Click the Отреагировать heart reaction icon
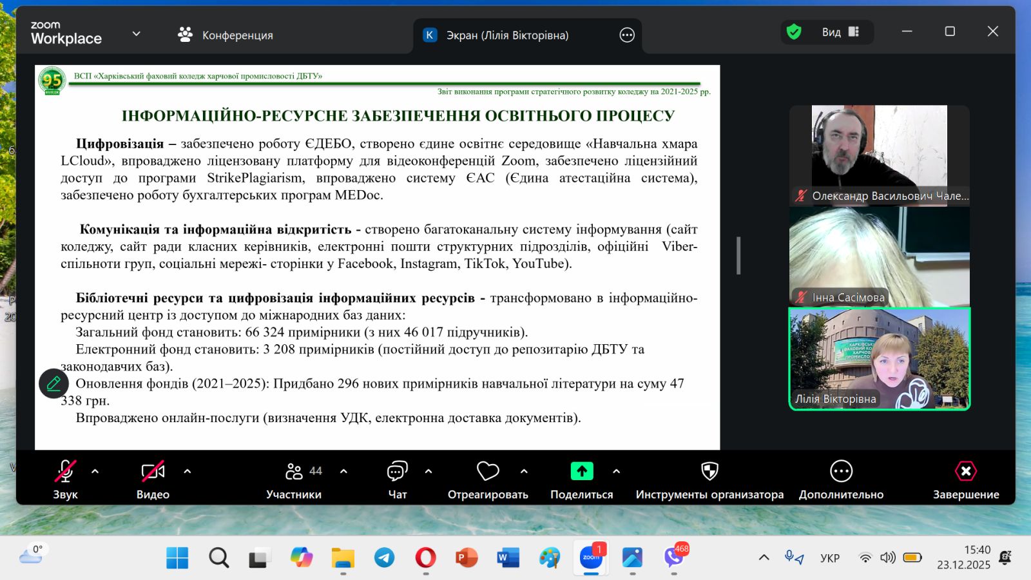This screenshot has width=1031, height=580. pyautogui.click(x=488, y=472)
